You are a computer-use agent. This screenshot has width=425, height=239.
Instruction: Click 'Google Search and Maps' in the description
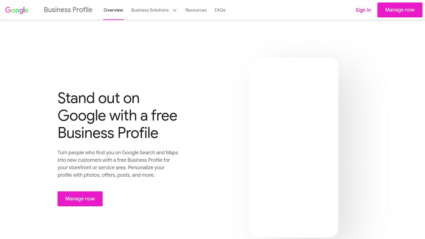click(150, 153)
